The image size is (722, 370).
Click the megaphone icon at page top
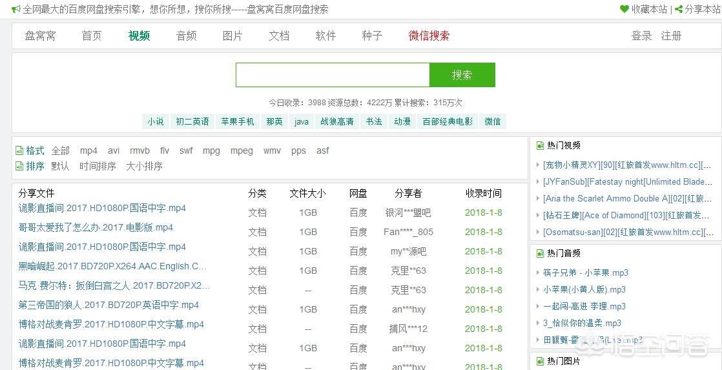tap(16, 9)
